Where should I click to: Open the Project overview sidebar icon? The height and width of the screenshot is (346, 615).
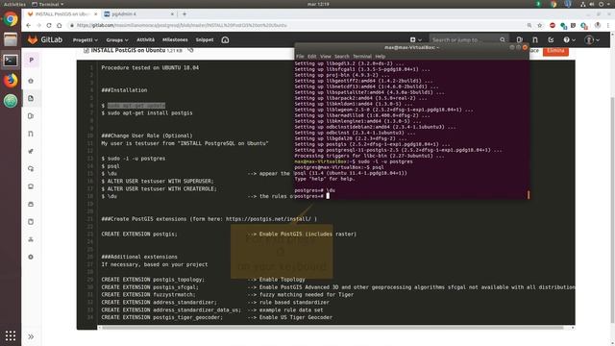click(x=31, y=81)
